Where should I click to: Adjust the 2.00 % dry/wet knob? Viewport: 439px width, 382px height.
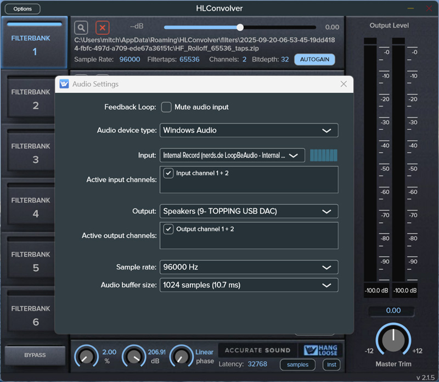[86, 357]
